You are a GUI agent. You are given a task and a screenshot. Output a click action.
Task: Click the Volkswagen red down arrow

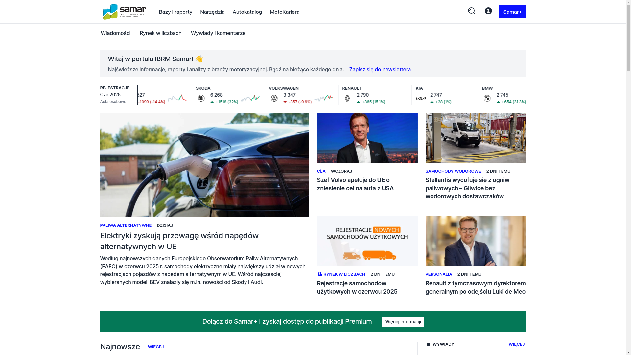285,102
